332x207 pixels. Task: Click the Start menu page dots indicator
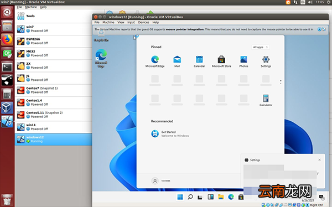pyautogui.click(x=281, y=82)
